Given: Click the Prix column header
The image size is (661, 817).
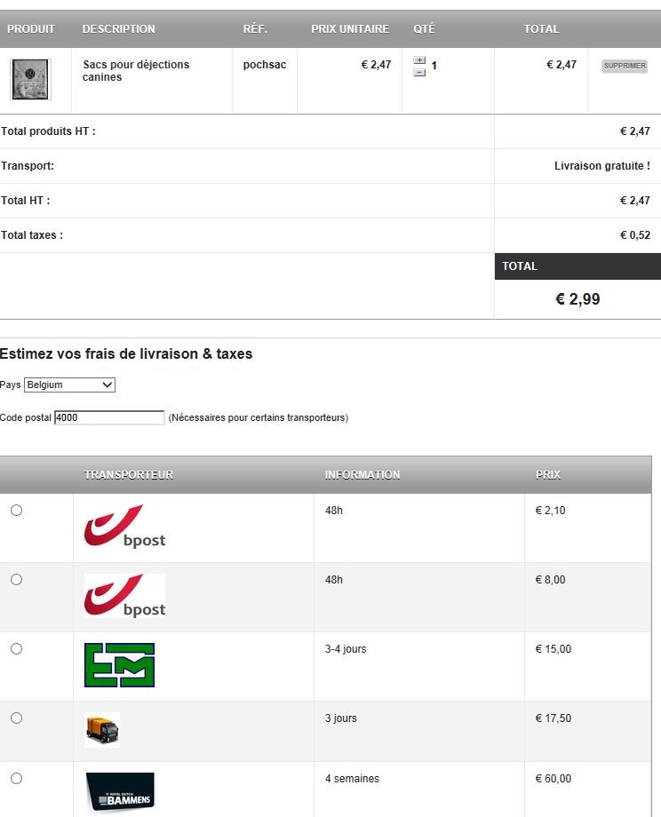Looking at the screenshot, I should (x=548, y=475).
